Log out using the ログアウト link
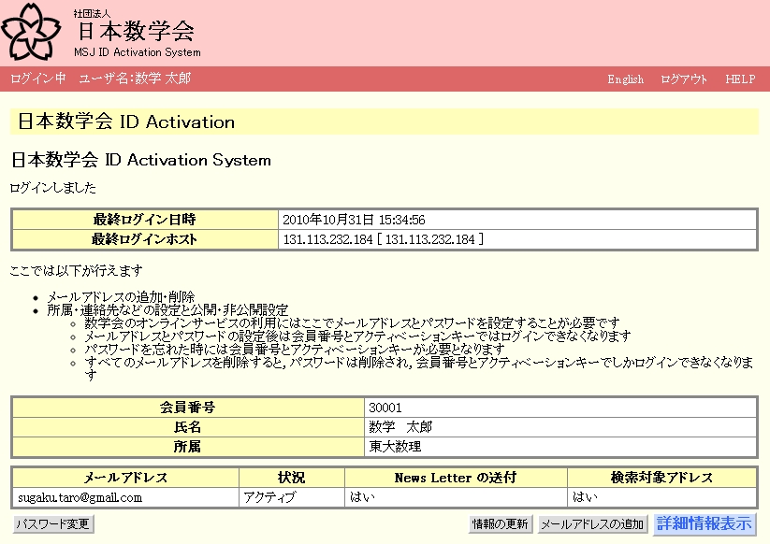 pos(684,79)
